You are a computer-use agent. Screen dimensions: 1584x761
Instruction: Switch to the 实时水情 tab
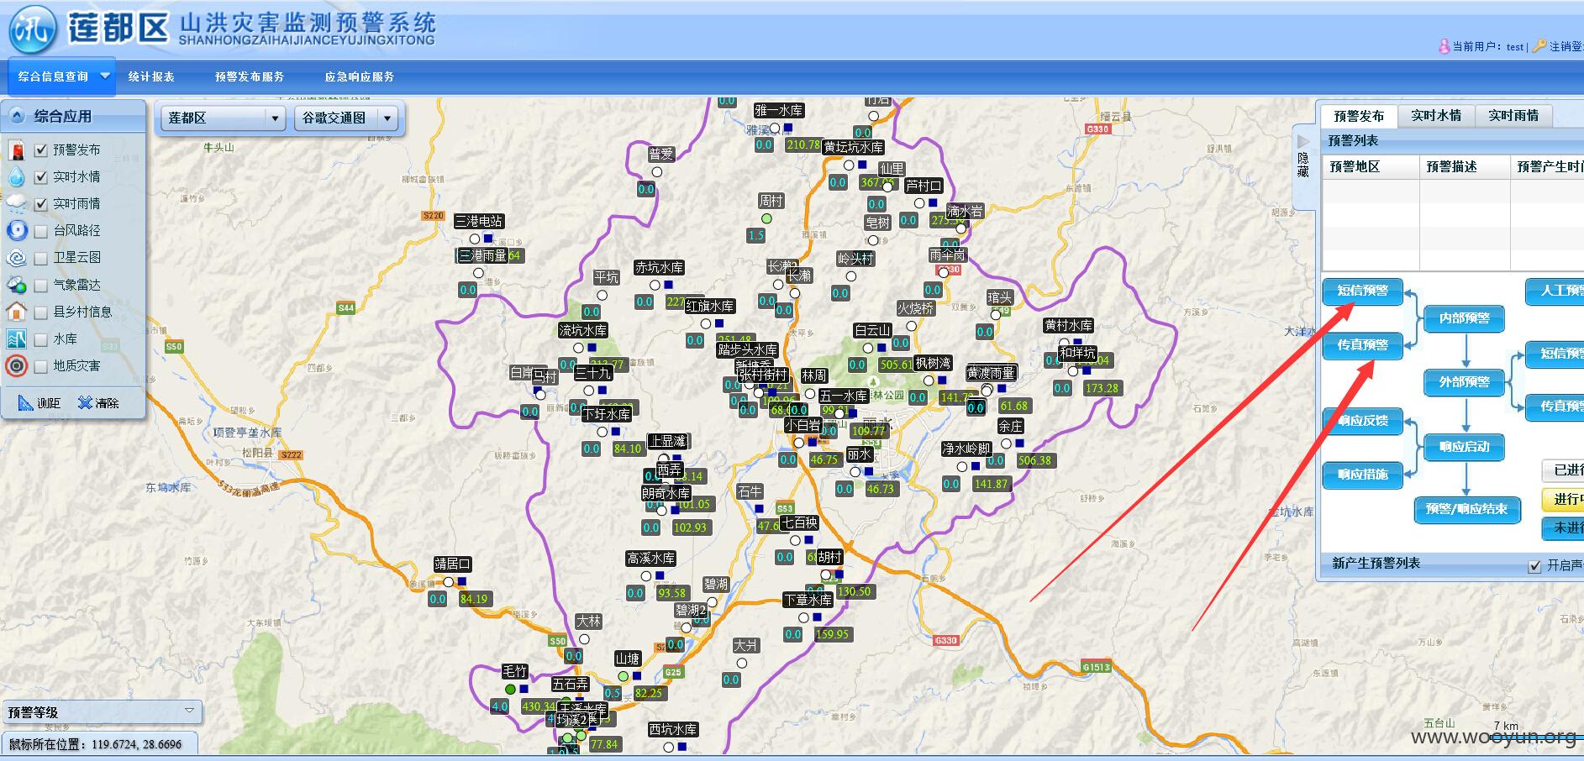pos(1436,116)
